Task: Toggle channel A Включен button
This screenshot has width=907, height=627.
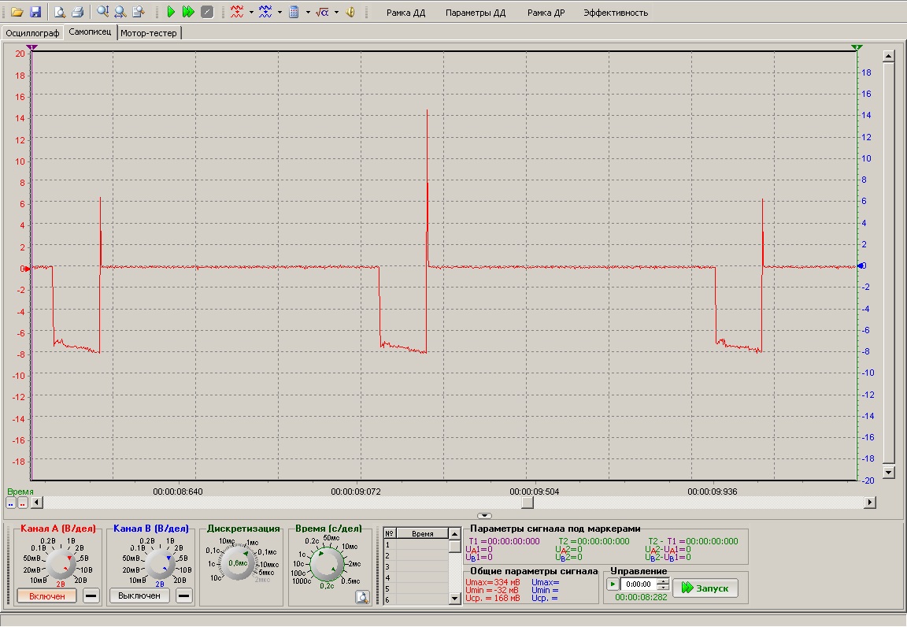Action: tap(47, 595)
